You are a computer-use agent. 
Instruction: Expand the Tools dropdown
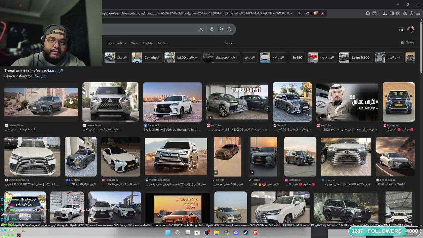[230, 43]
